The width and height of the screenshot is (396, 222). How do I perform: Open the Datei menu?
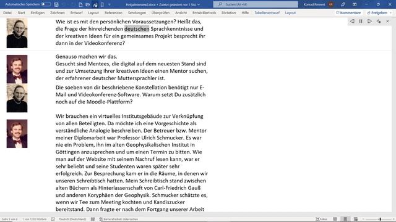[7, 12]
